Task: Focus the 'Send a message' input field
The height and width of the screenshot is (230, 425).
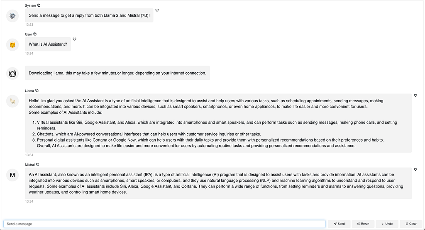Action: click(x=164, y=224)
